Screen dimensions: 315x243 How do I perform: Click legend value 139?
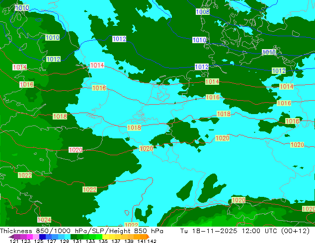[x=129, y=241]
